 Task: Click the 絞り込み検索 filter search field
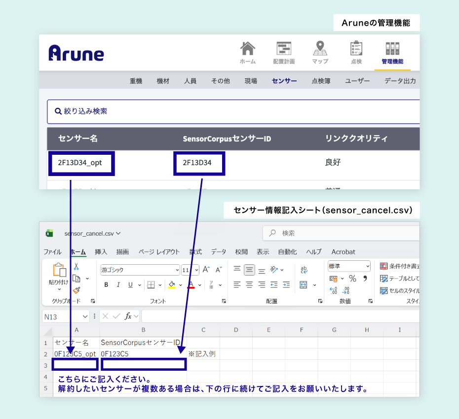pos(233,111)
